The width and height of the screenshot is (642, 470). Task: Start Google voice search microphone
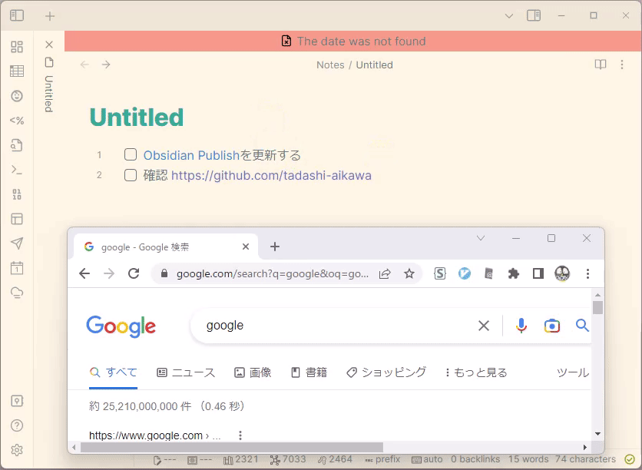point(521,326)
